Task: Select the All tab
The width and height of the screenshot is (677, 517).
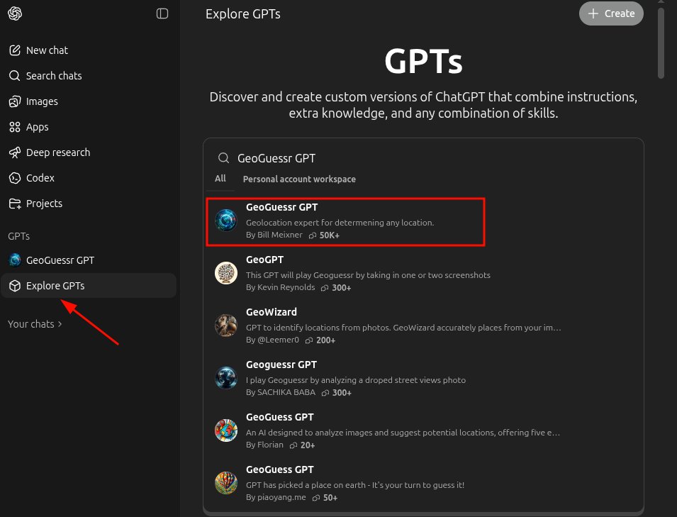Action: (220, 179)
